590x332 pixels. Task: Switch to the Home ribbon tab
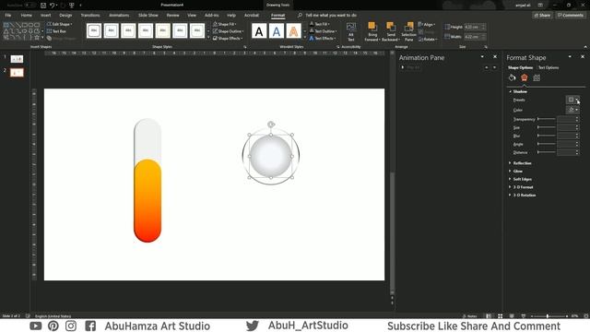[27, 16]
